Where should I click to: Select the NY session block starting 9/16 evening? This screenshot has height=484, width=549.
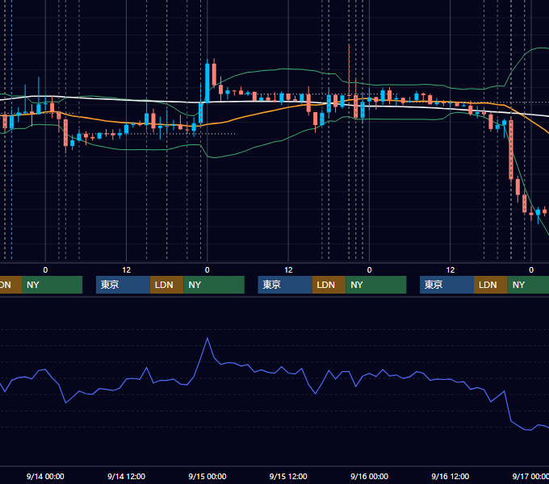(528, 285)
